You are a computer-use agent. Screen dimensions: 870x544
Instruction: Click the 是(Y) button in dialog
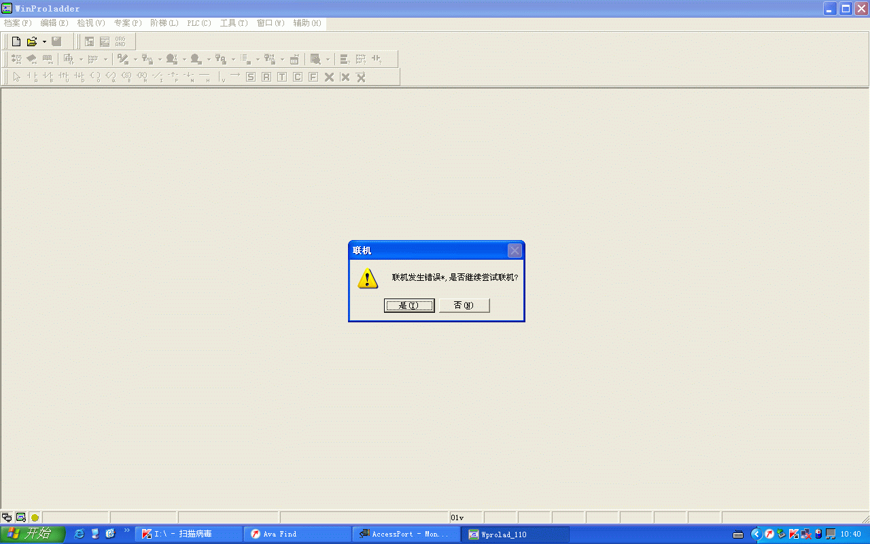coord(409,305)
